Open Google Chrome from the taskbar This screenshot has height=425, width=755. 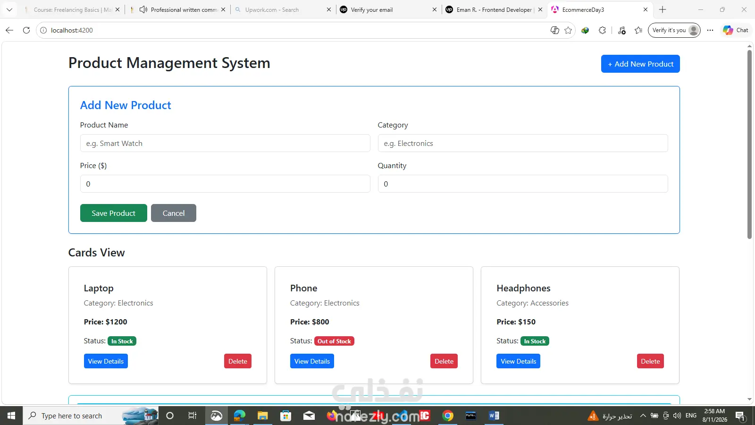(448, 416)
